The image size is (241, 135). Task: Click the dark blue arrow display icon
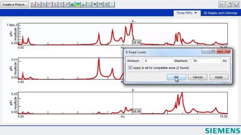[95, 4]
